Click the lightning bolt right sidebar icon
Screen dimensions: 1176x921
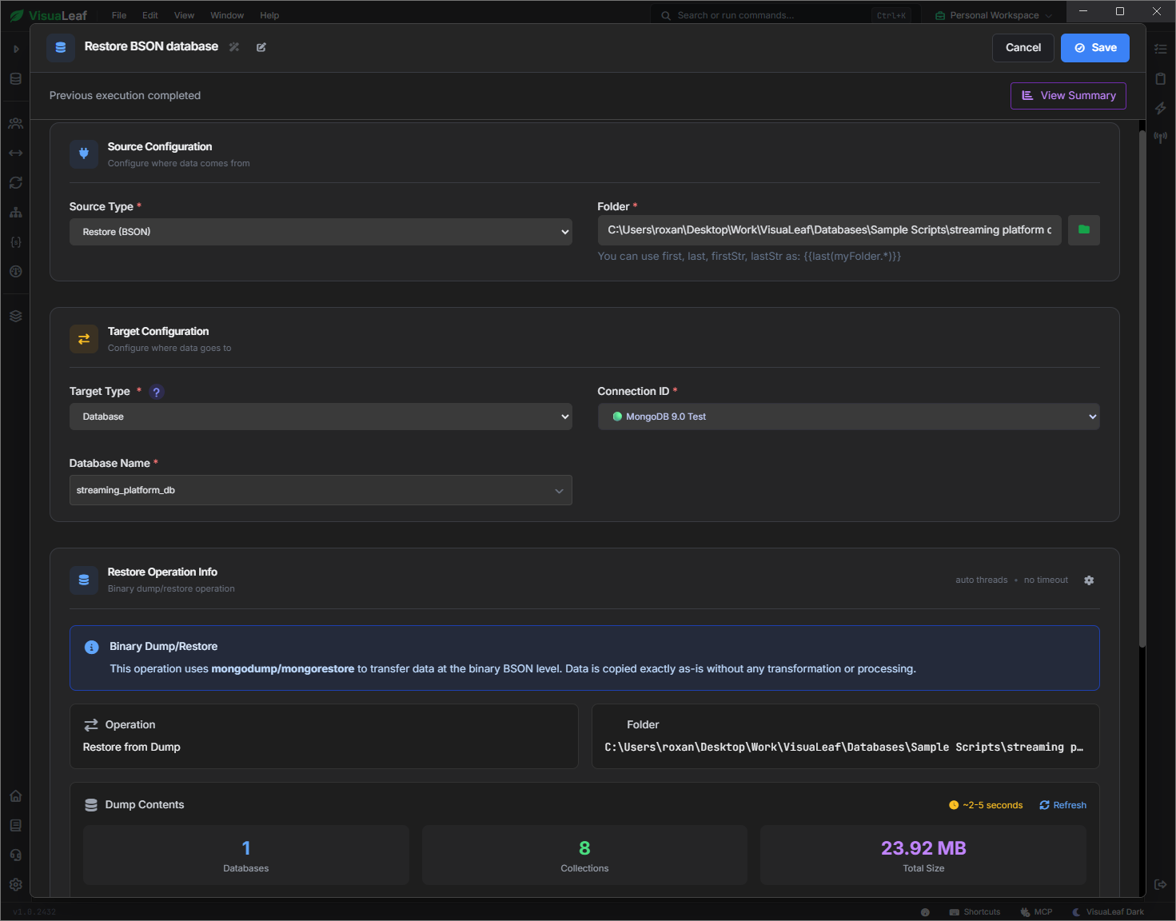click(1161, 108)
